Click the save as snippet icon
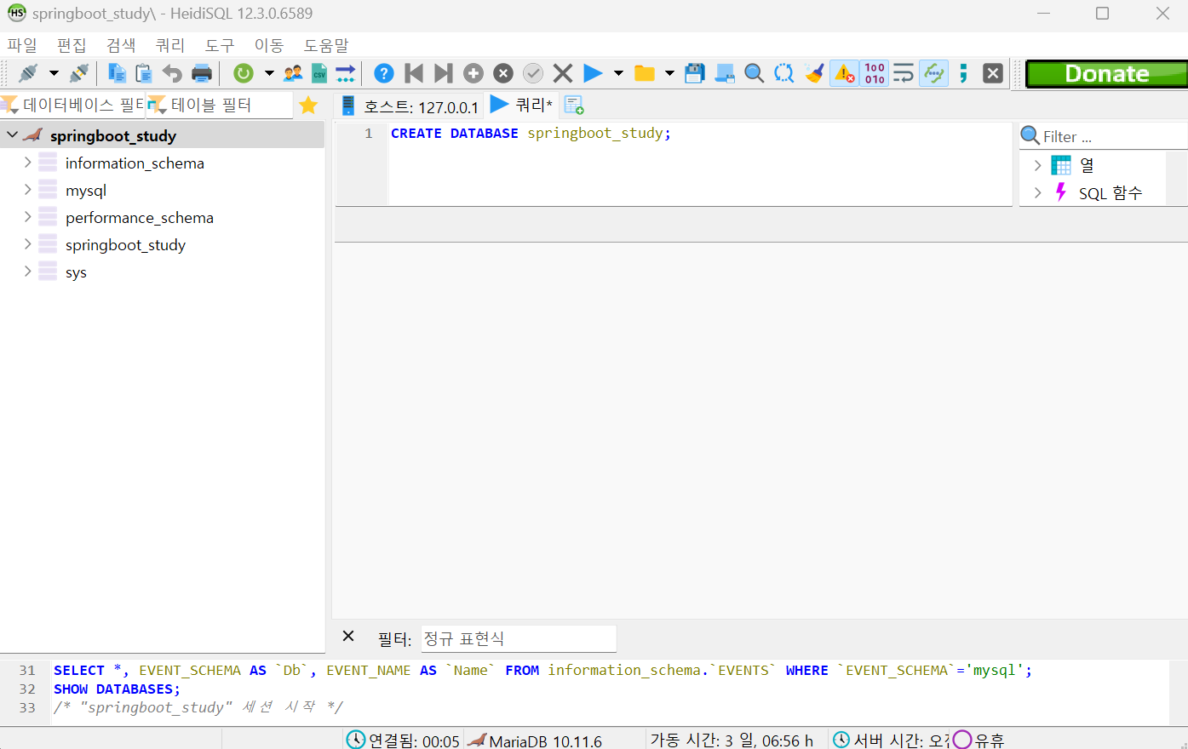 pos(725,73)
